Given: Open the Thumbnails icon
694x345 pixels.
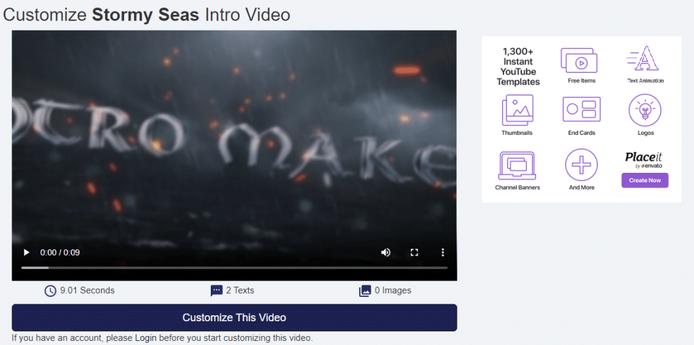Looking at the screenshot, I should (x=518, y=109).
